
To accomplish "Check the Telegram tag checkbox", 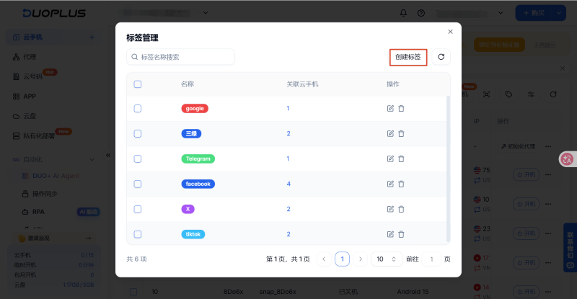I will coord(138,159).
